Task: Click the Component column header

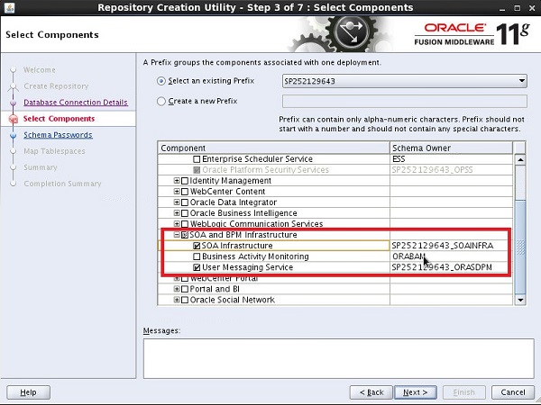Action: tap(273, 148)
